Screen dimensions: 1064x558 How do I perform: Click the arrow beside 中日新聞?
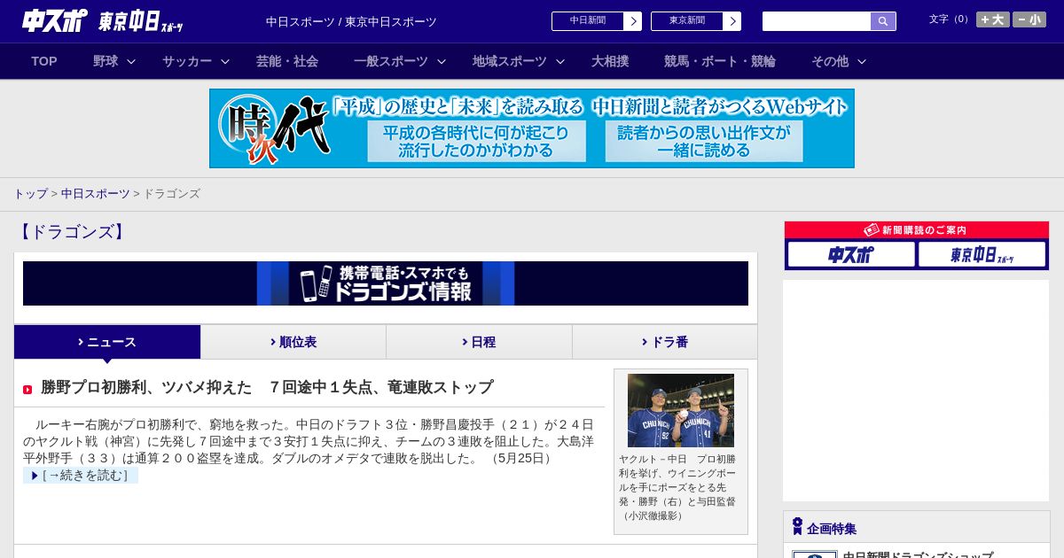633,21
